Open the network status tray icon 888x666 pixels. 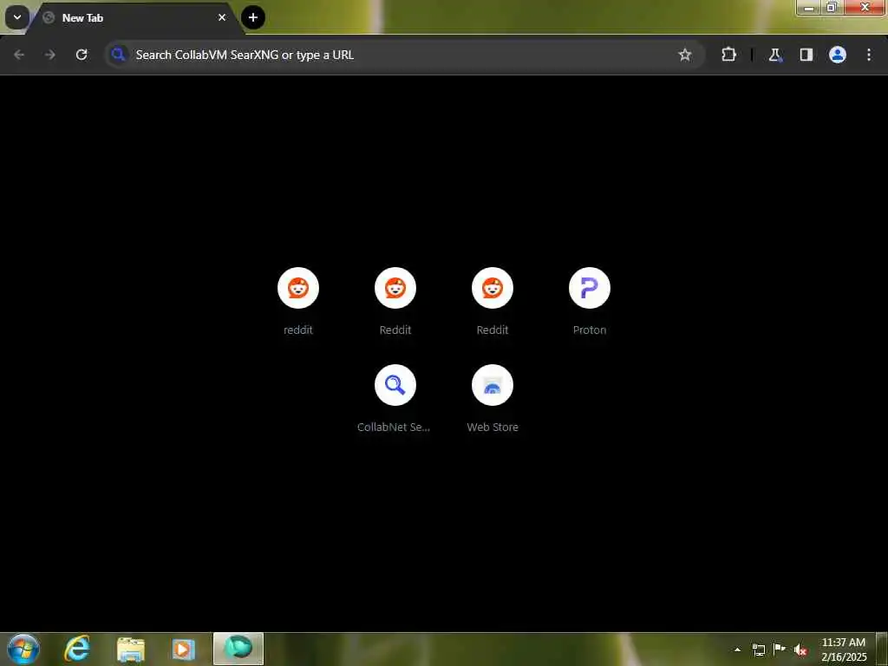pos(758,650)
